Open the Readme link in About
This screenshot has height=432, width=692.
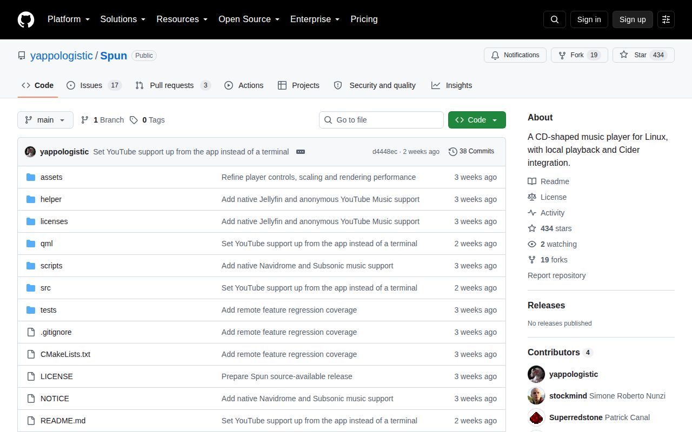click(549, 181)
